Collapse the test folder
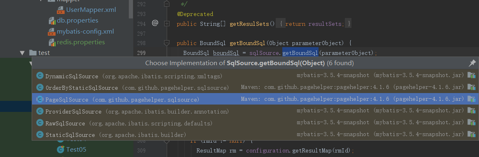Screen dimensions: 479x157 (x=22, y=53)
